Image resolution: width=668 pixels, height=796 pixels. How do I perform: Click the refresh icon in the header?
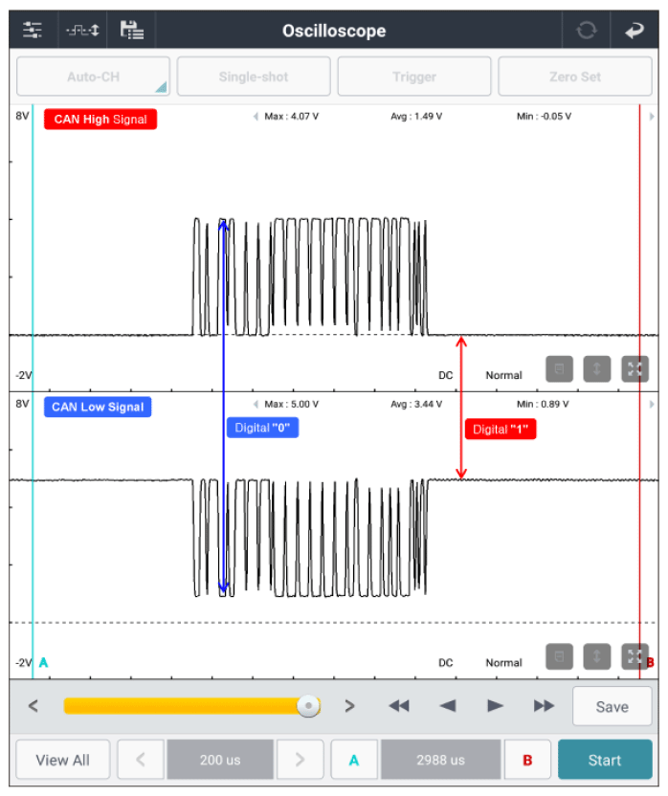click(586, 31)
